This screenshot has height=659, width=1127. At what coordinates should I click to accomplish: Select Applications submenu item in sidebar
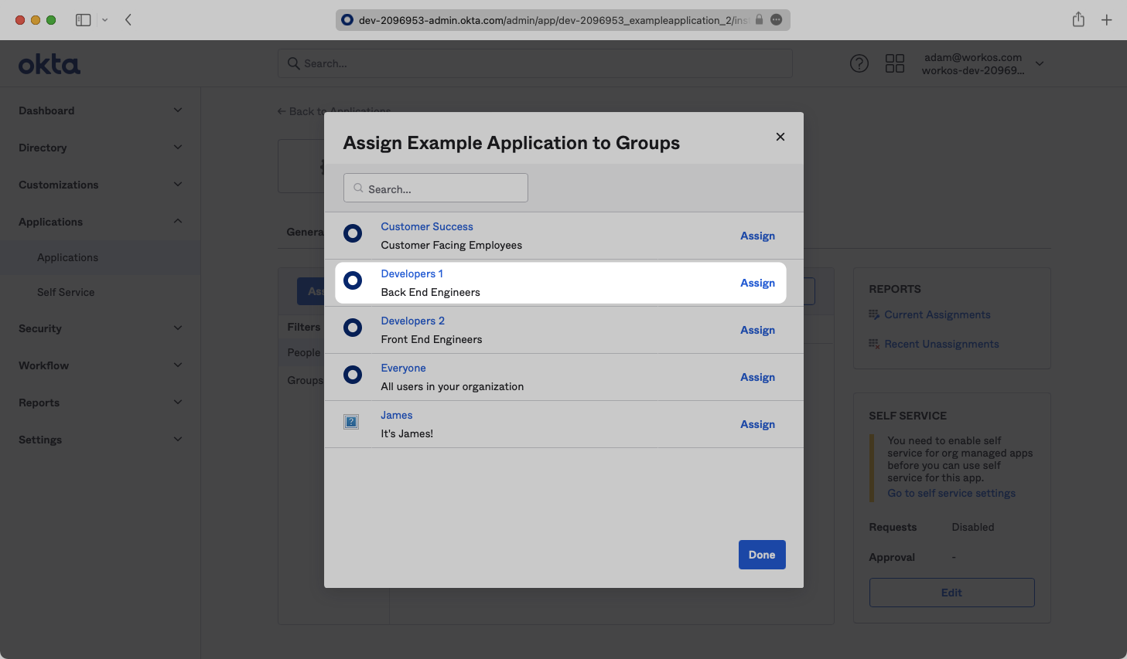pyautogui.click(x=67, y=257)
